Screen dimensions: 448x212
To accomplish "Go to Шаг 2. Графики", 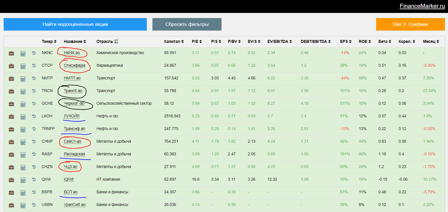I will coord(410,24).
